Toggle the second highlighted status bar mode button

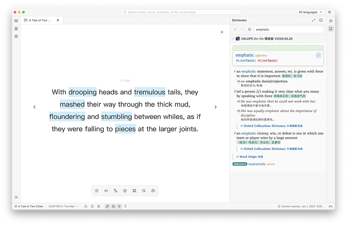point(113,206)
